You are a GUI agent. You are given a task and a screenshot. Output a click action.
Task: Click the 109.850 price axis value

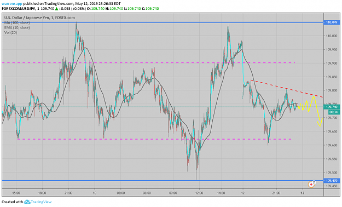point(332,77)
